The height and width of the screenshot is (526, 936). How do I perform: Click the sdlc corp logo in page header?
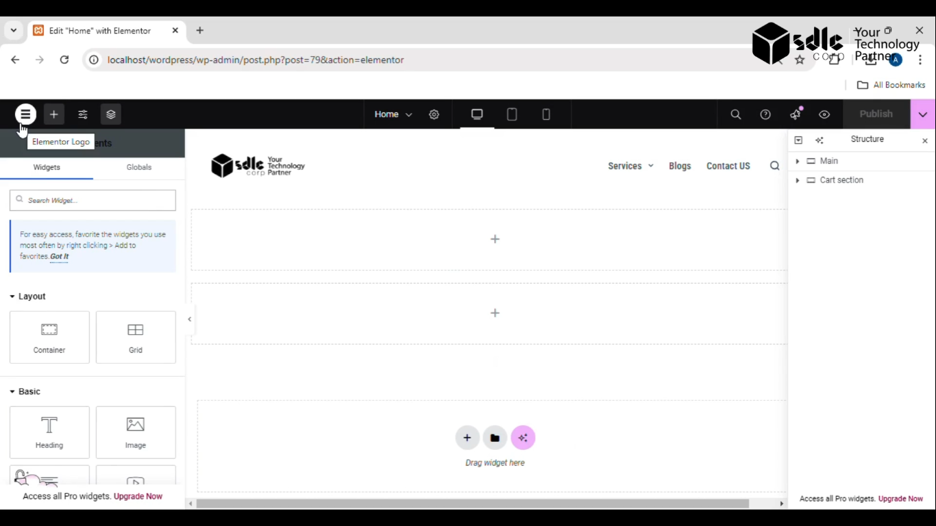258,166
